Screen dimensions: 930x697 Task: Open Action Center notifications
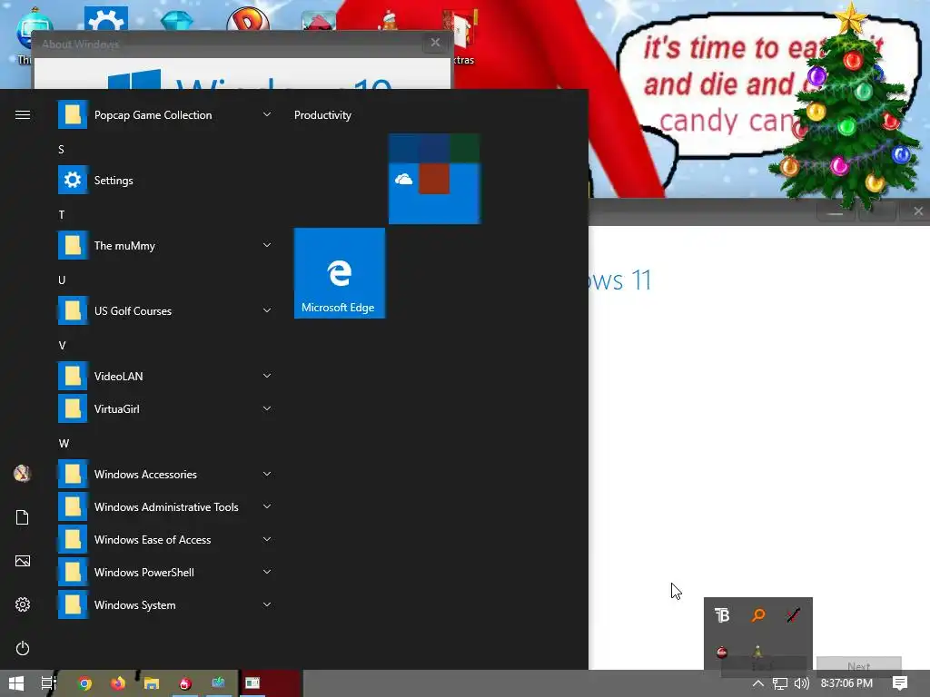point(900,683)
